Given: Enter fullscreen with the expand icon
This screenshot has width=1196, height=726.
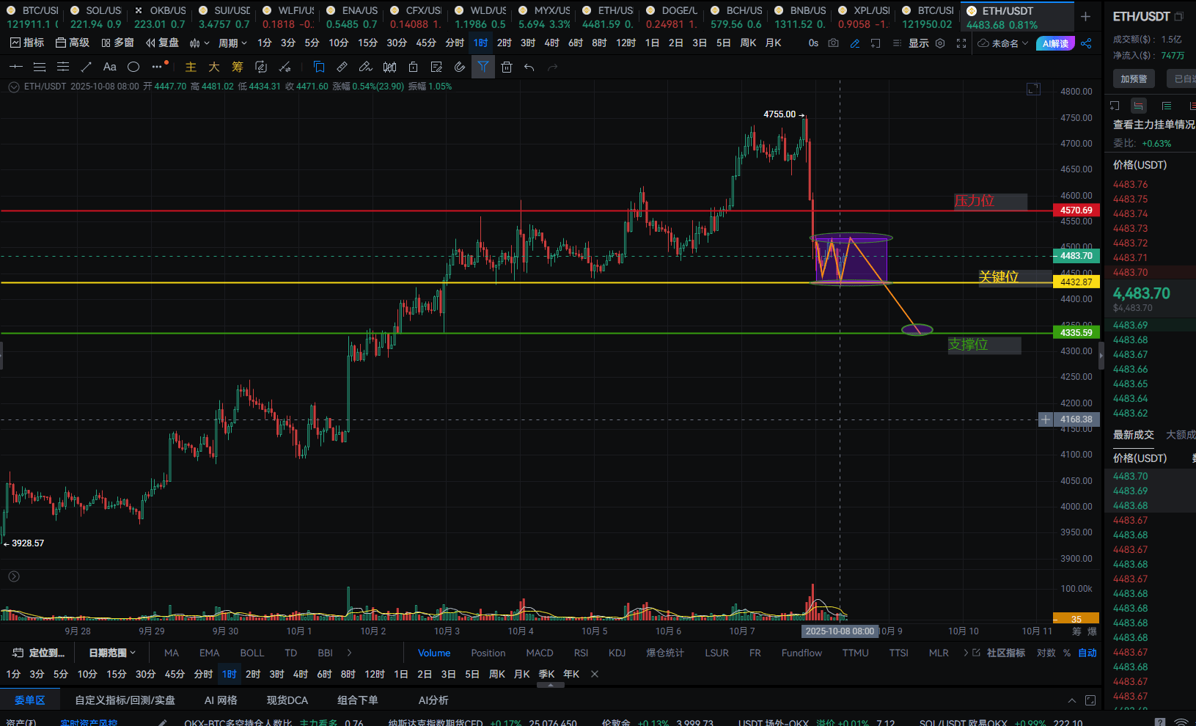Looking at the screenshot, I should (x=961, y=43).
